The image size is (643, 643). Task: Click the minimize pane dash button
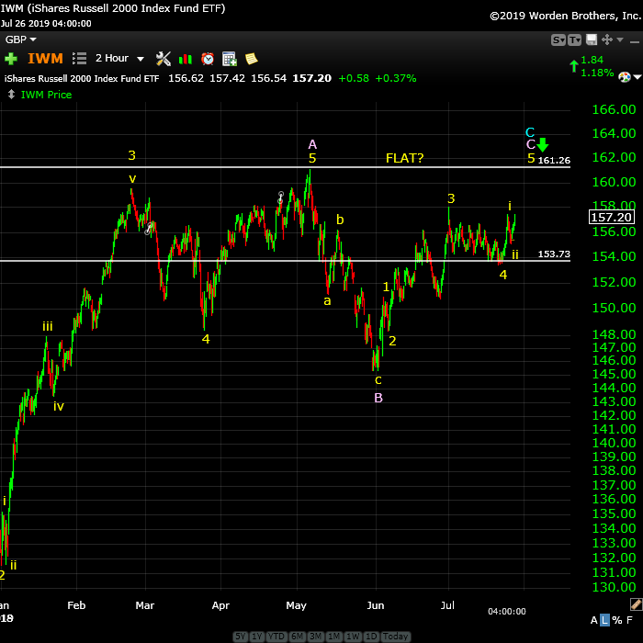(x=635, y=42)
